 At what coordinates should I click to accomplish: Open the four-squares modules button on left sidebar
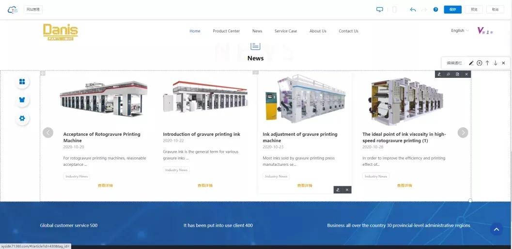coord(22,82)
